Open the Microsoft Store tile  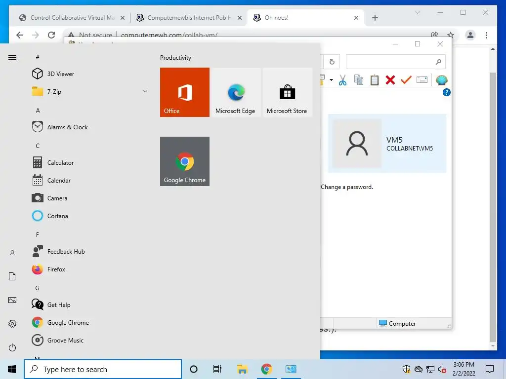(x=287, y=92)
